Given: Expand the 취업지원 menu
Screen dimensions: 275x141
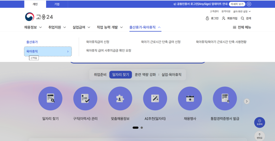Looking at the screenshot, I should pyautogui.click(x=57, y=27).
